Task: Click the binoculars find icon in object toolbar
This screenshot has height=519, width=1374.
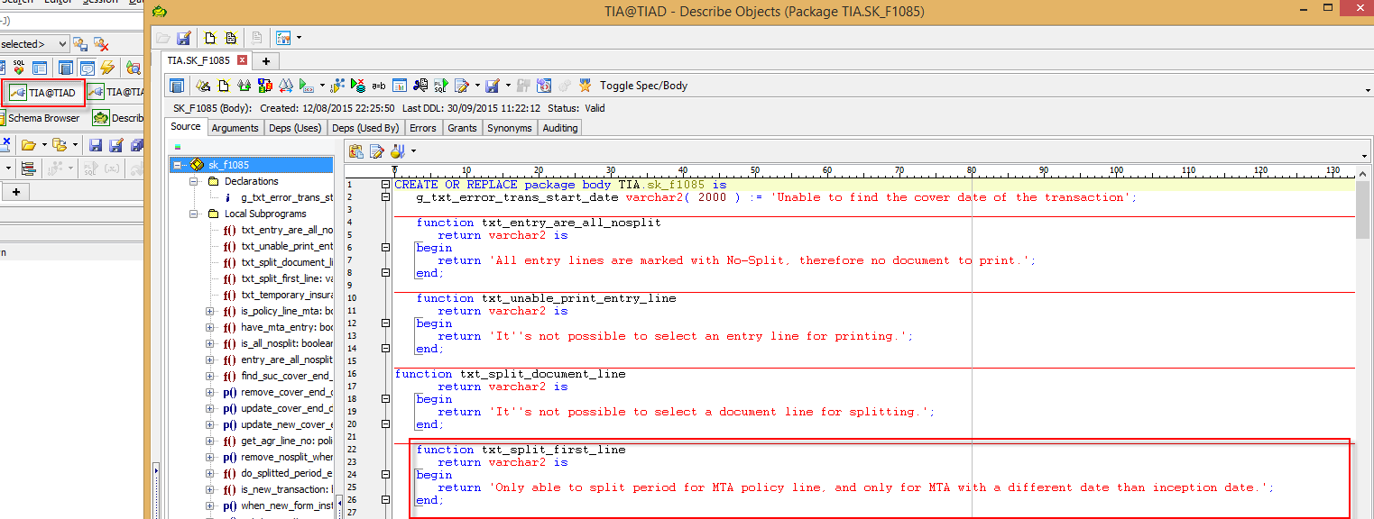Action: point(286,86)
